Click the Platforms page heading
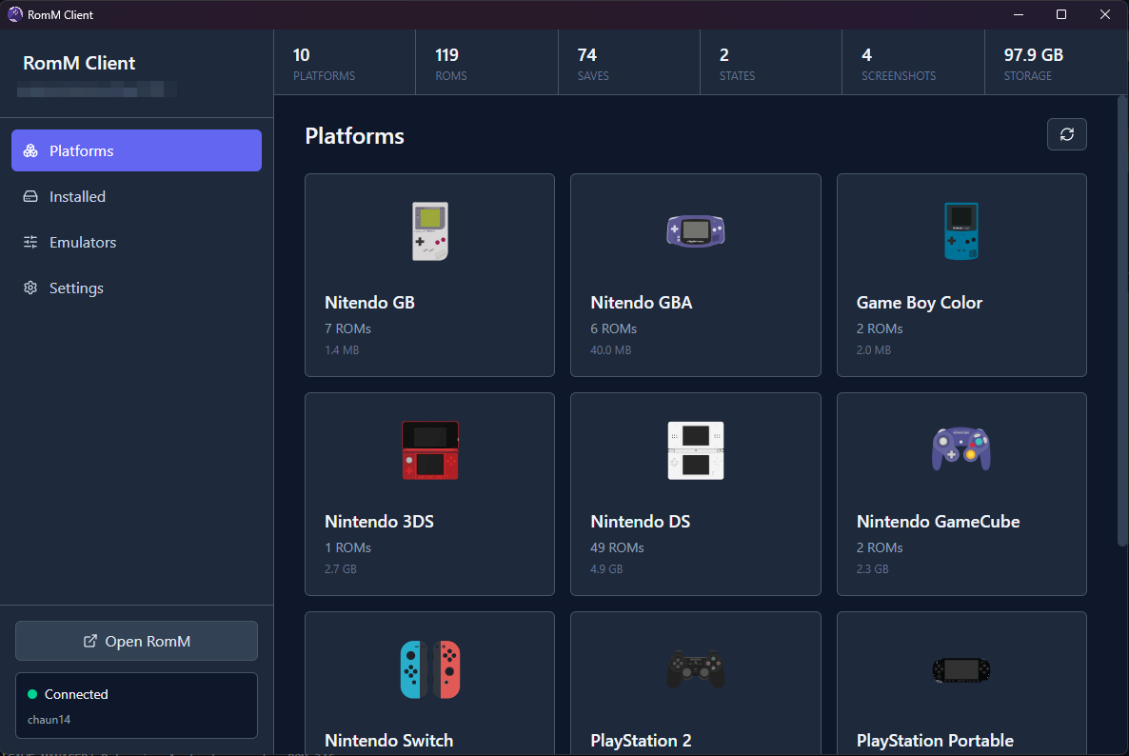 tap(354, 136)
